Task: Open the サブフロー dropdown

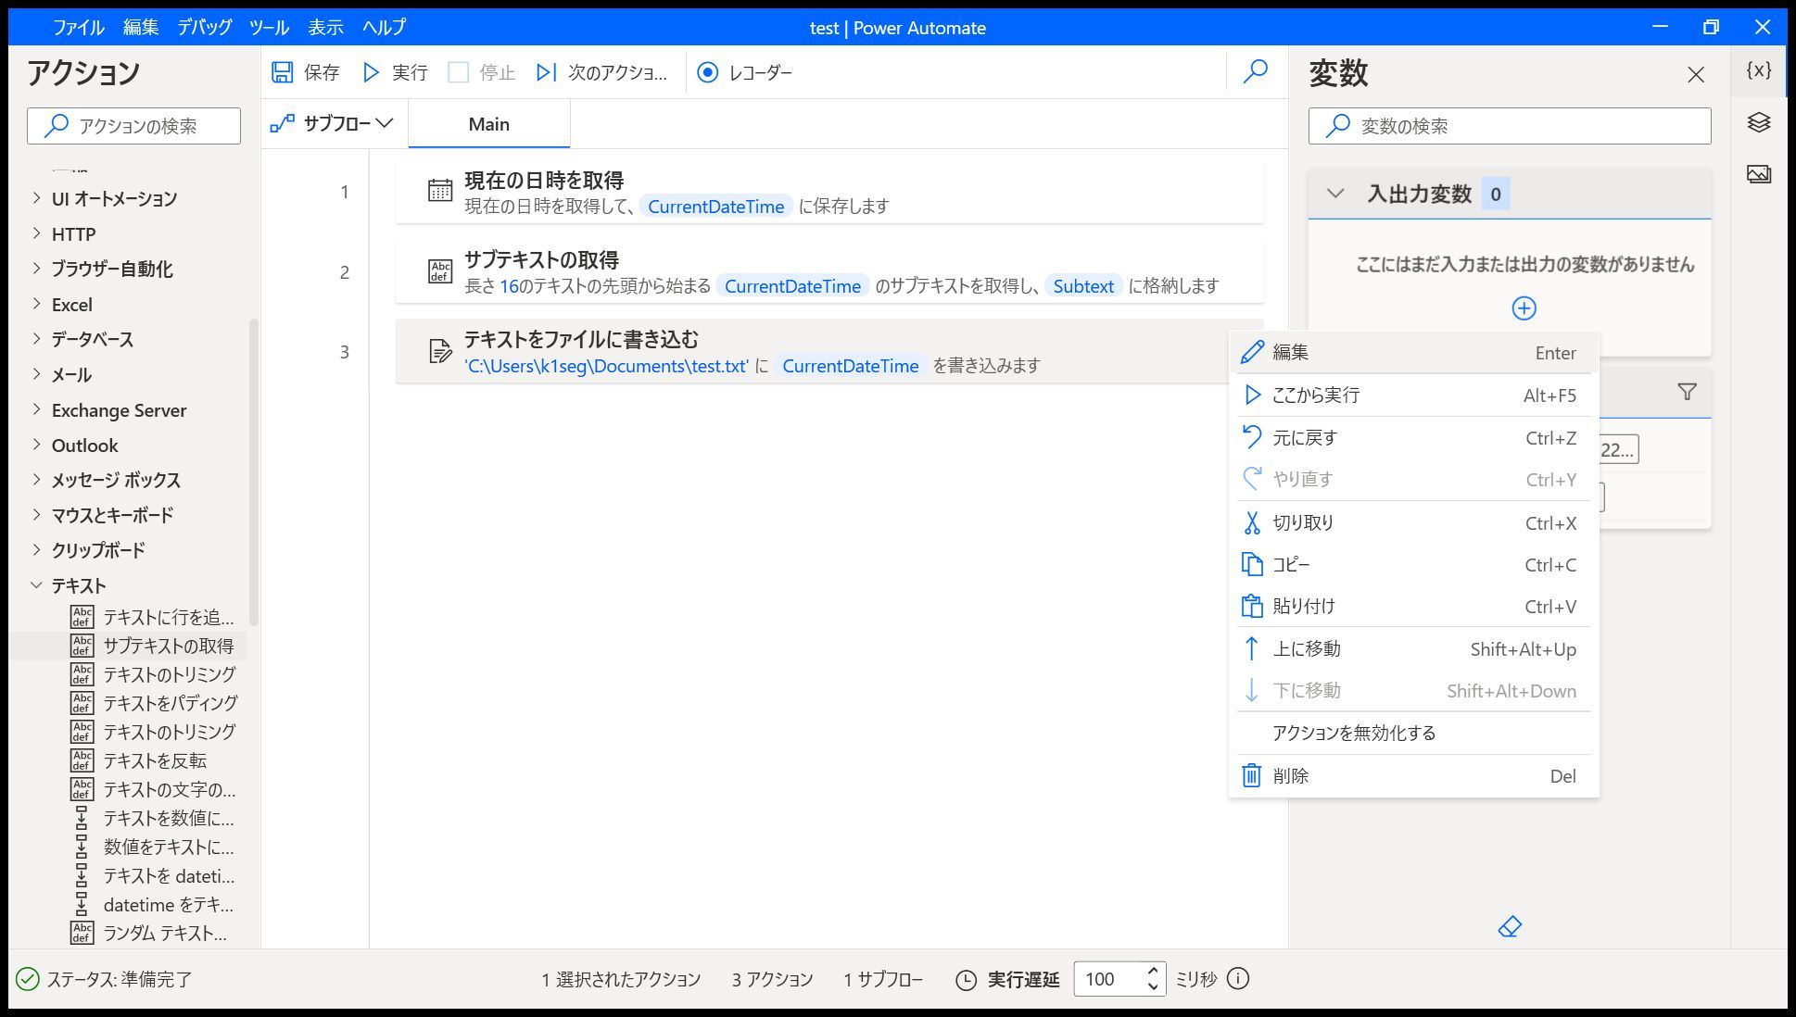Action: (x=332, y=123)
